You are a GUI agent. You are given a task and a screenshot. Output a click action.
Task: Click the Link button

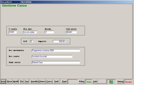coord(95,82)
